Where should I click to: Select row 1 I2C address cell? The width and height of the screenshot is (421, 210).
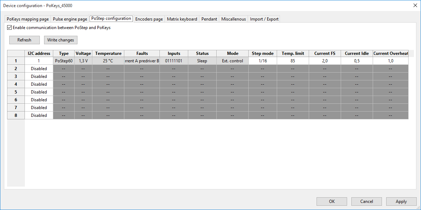click(39, 61)
